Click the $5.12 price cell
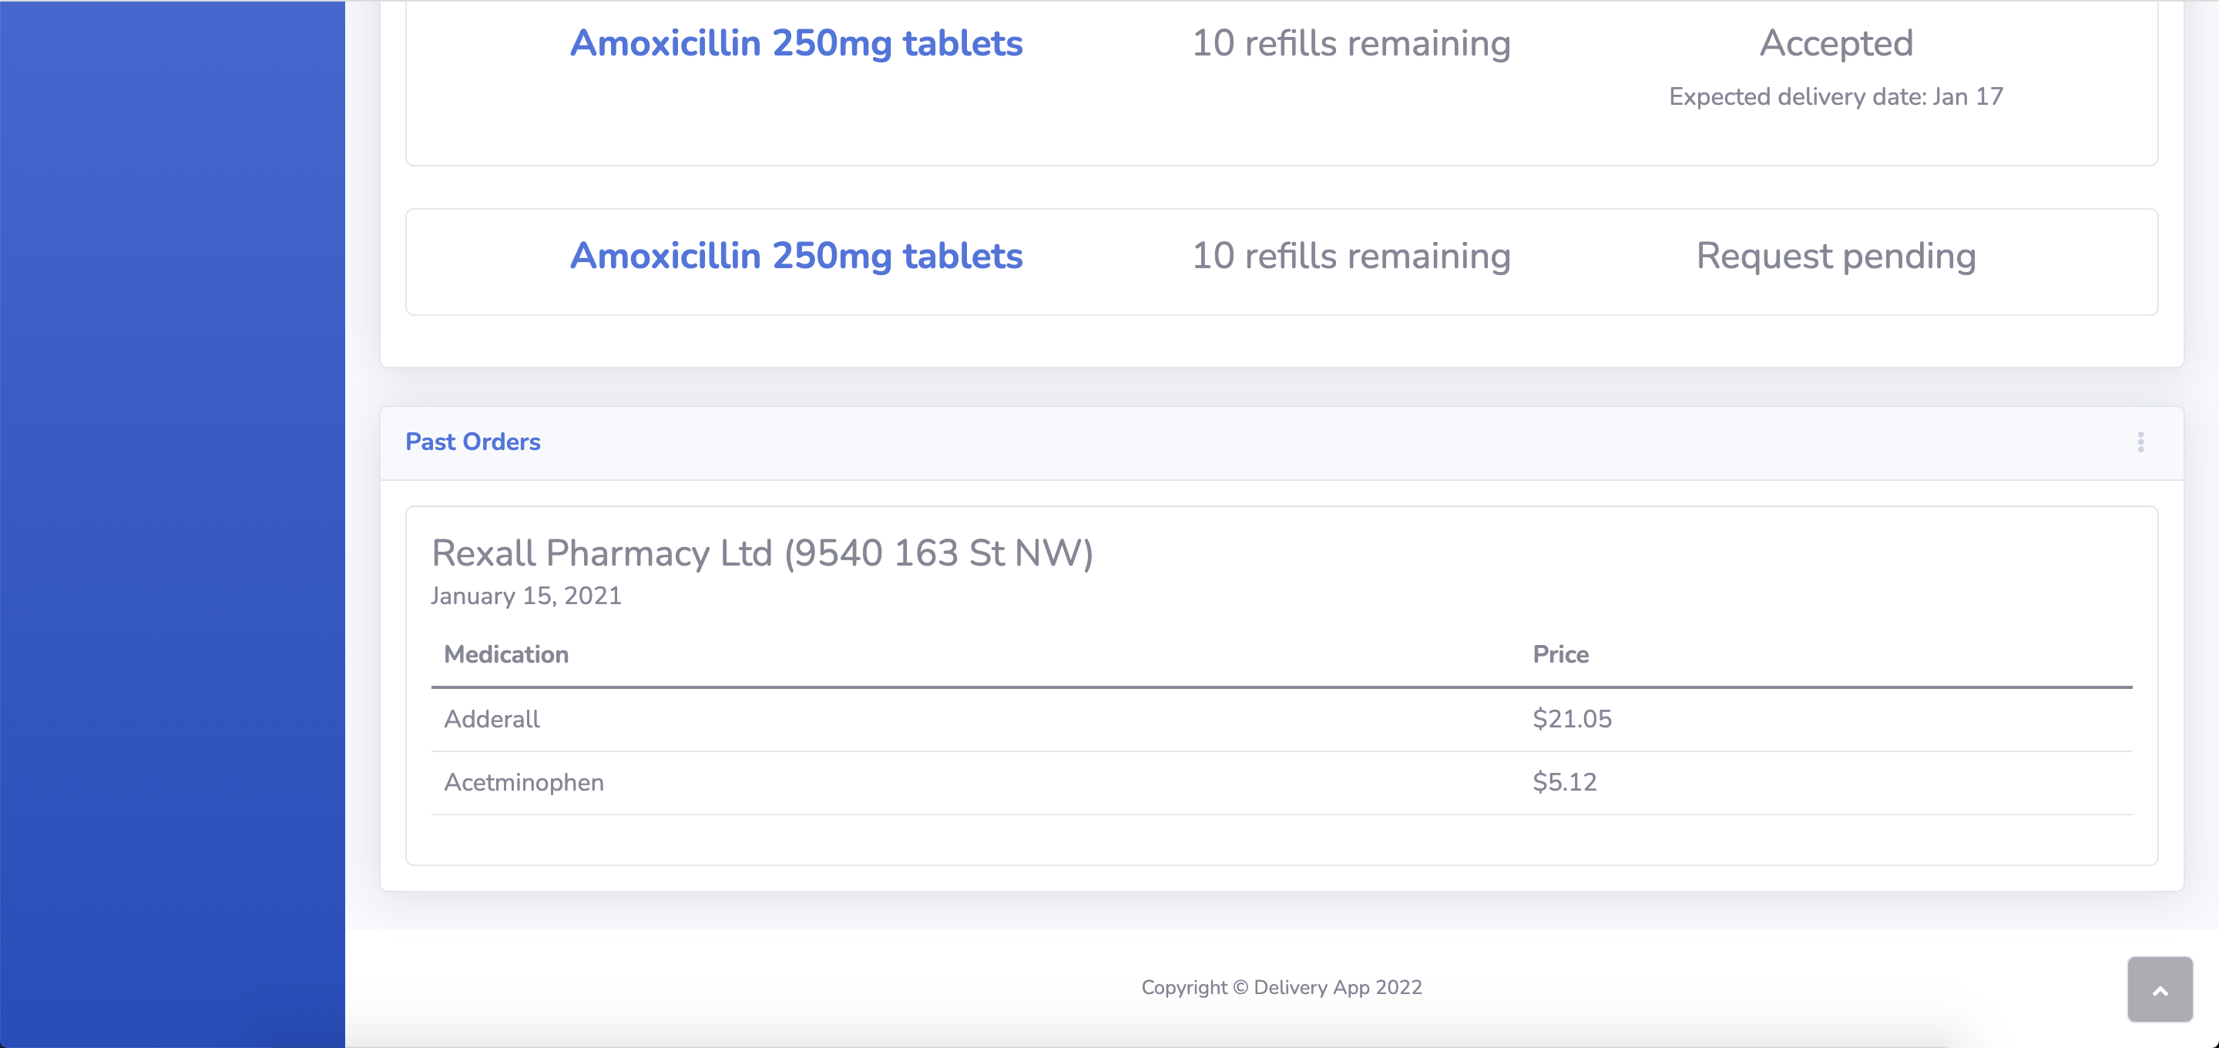Image resolution: width=2219 pixels, height=1048 pixels. click(x=1564, y=783)
